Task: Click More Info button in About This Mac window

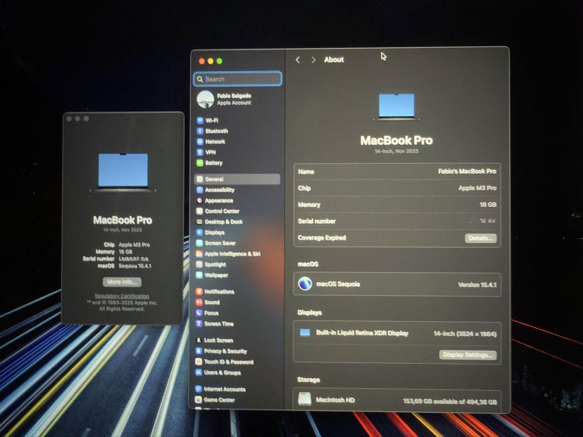Action: [122, 281]
